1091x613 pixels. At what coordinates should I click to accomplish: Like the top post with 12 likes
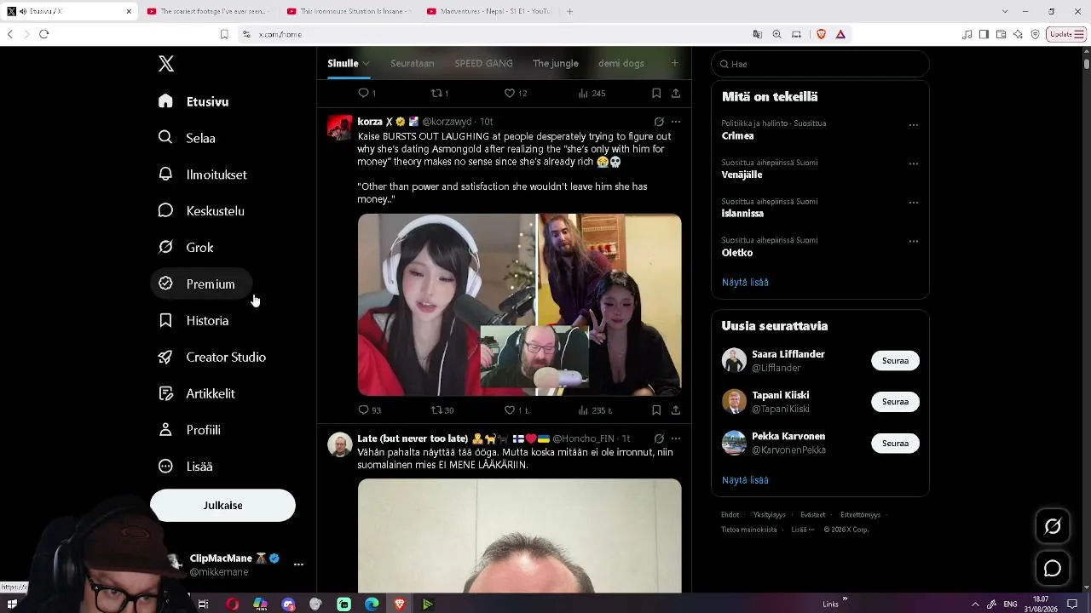pos(515,94)
